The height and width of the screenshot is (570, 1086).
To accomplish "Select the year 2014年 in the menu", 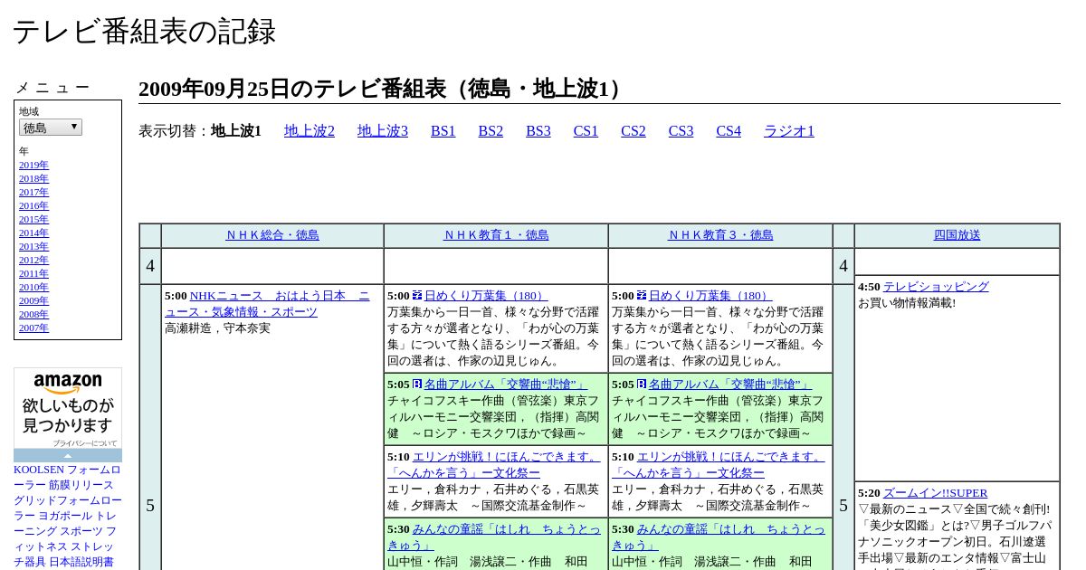I will tap(33, 233).
